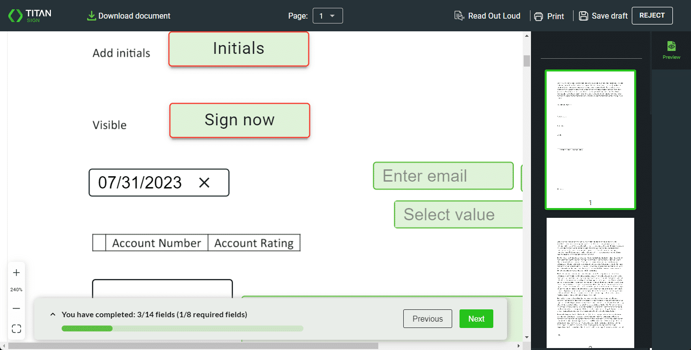Click the Save draft disk icon
The image size is (691, 350).
click(x=583, y=16)
